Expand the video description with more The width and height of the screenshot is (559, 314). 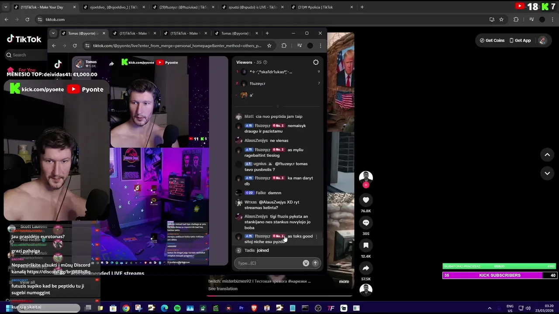(344, 281)
